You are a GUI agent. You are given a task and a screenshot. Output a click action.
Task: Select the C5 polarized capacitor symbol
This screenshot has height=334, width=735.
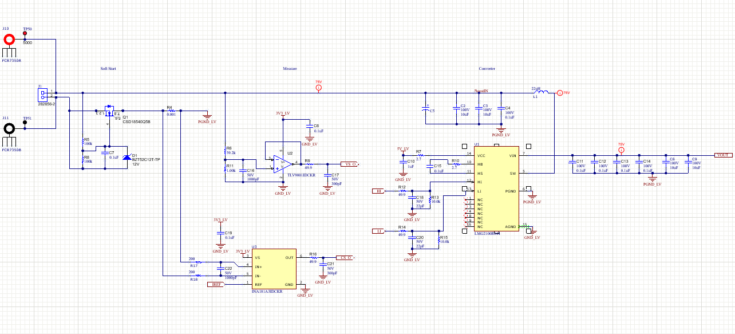[x=425, y=109]
